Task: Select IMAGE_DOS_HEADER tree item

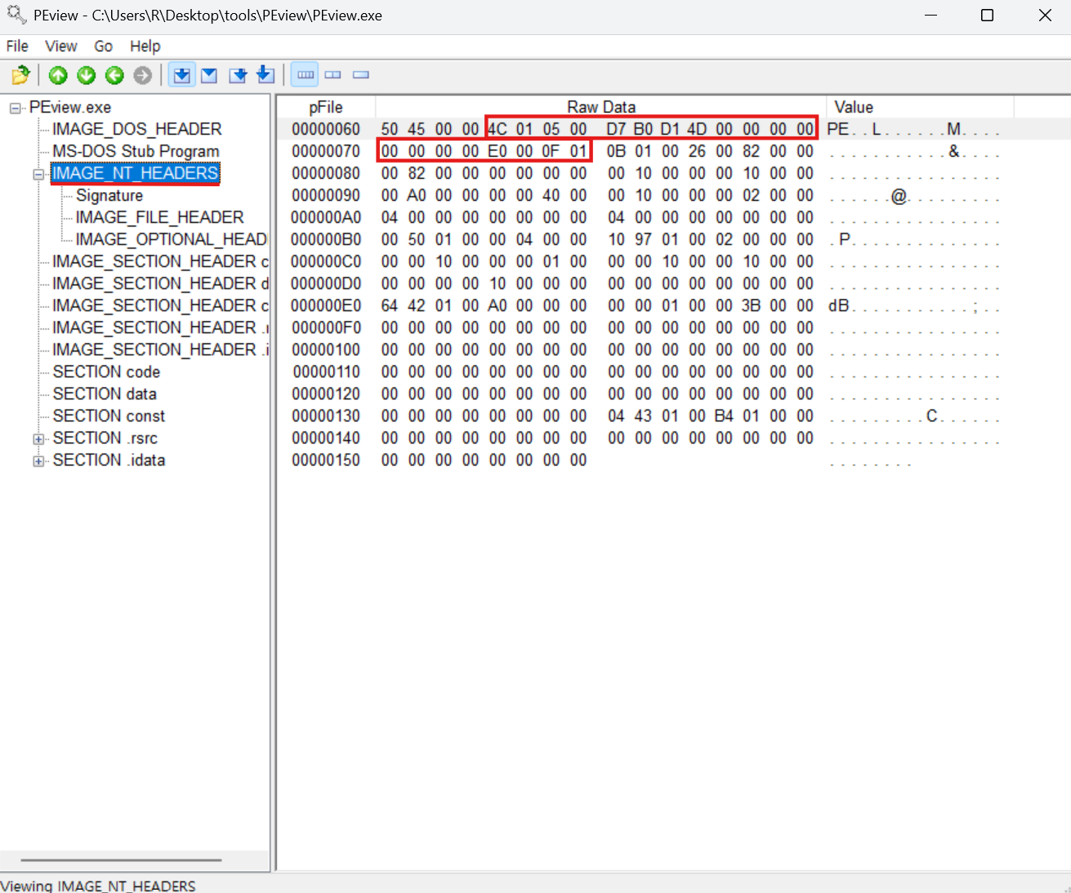Action: click(x=137, y=129)
